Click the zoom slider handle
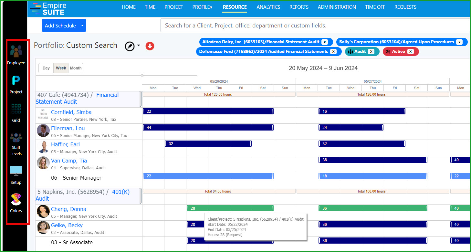The width and height of the screenshot is (471, 252). (x=142, y=76)
